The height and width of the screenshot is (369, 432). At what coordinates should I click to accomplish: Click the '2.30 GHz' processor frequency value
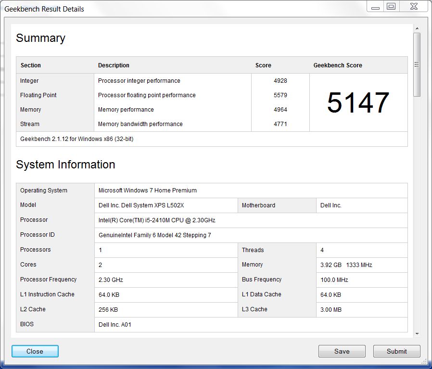coord(111,280)
